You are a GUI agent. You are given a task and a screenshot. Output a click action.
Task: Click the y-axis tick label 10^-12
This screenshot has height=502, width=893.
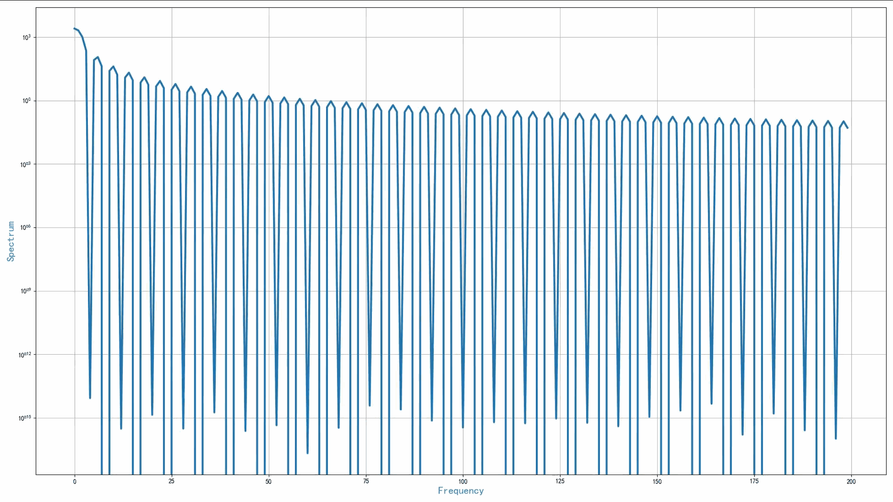click(25, 355)
